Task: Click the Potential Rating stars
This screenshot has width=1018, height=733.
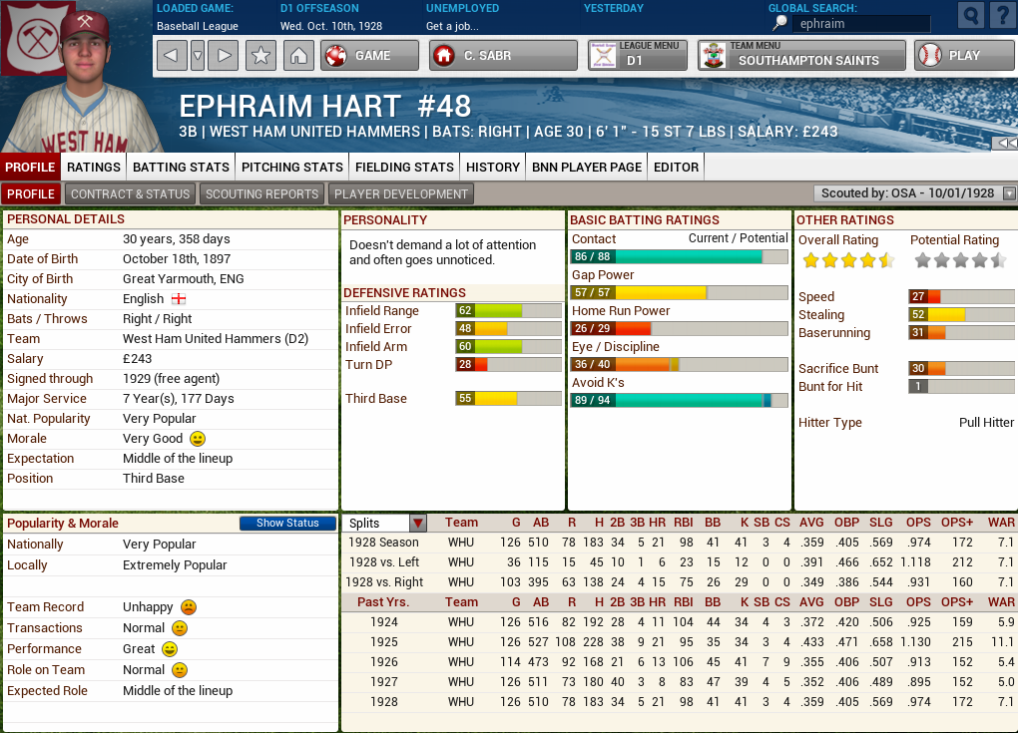Action: pos(961,260)
